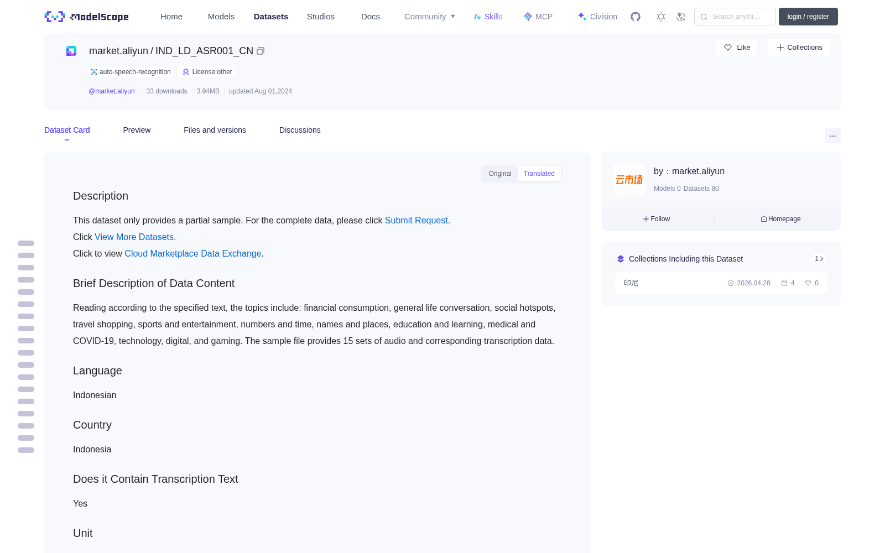Click the Brief Description of Data Content heading
The height and width of the screenshot is (553, 885).
[154, 283]
